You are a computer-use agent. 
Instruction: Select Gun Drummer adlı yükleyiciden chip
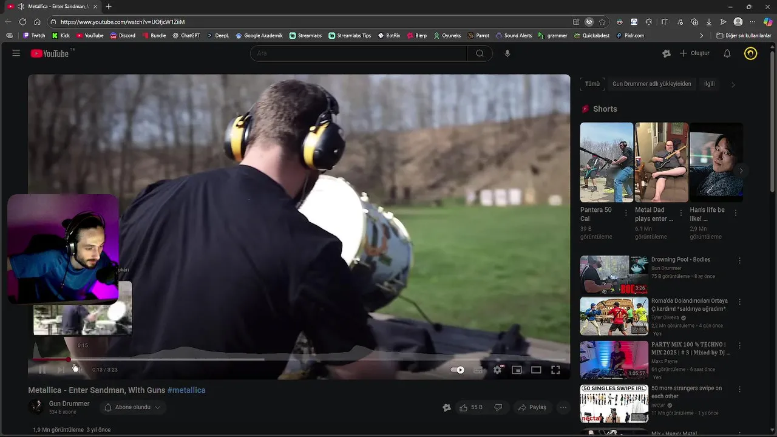(652, 84)
